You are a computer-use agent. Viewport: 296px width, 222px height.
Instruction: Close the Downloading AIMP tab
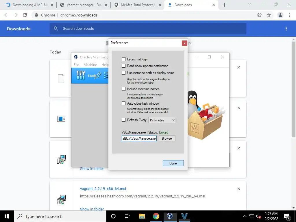(52, 5)
